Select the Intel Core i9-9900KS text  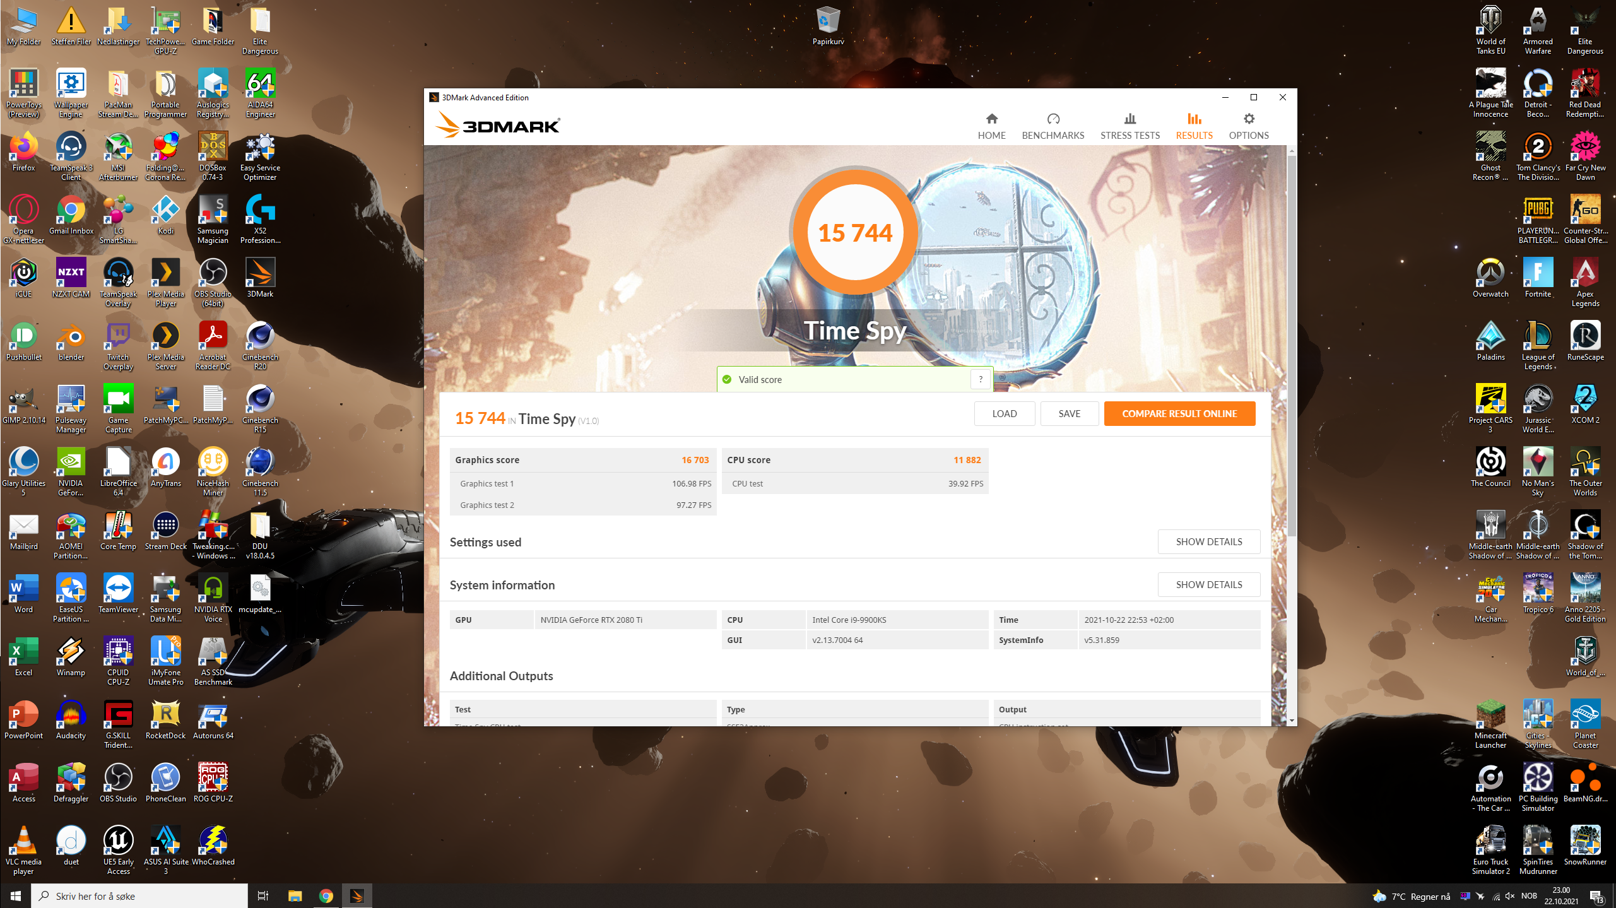[x=849, y=620]
